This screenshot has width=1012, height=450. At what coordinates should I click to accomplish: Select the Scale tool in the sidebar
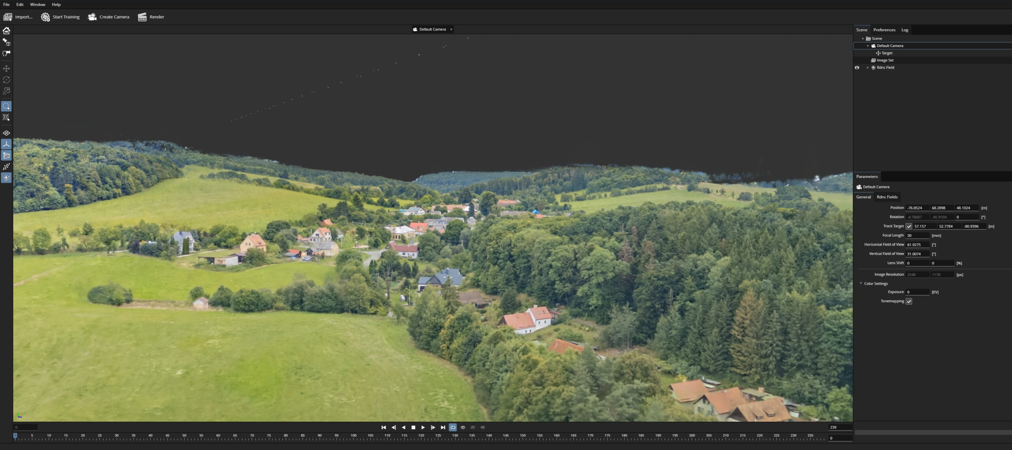coord(6,91)
